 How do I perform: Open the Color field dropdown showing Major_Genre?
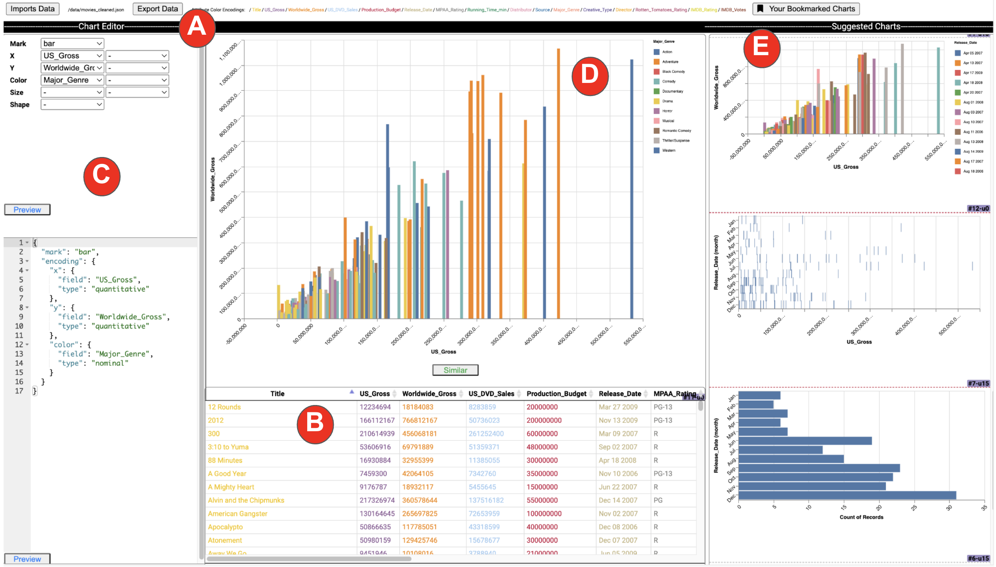coord(72,80)
